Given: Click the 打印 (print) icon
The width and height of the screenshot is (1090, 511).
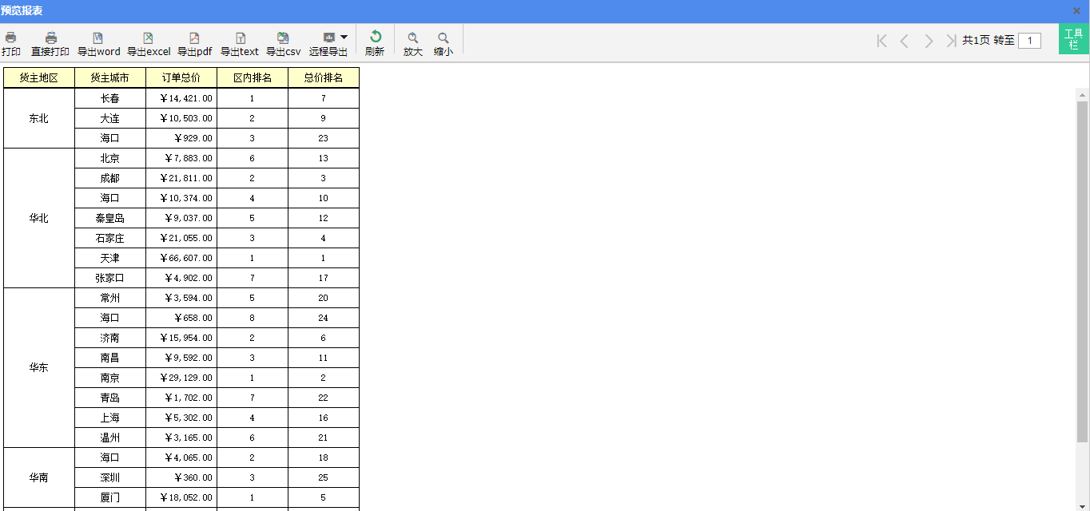Looking at the screenshot, I should pyautogui.click(x=11, y=38).
